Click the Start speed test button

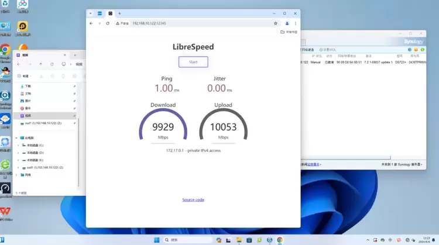coord(193,62)
